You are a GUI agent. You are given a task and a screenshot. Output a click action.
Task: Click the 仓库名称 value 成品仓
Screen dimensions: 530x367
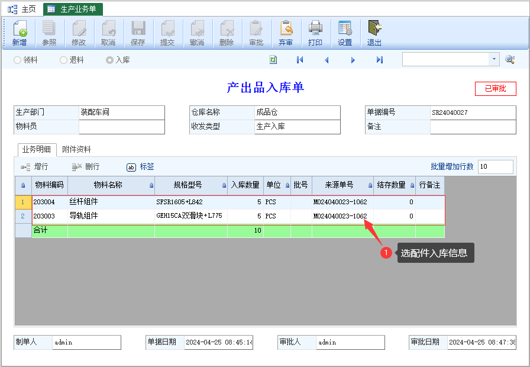point(297,112)
